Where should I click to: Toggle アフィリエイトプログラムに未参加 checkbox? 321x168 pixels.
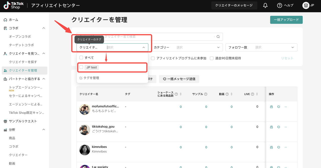[x=153, y=58]
